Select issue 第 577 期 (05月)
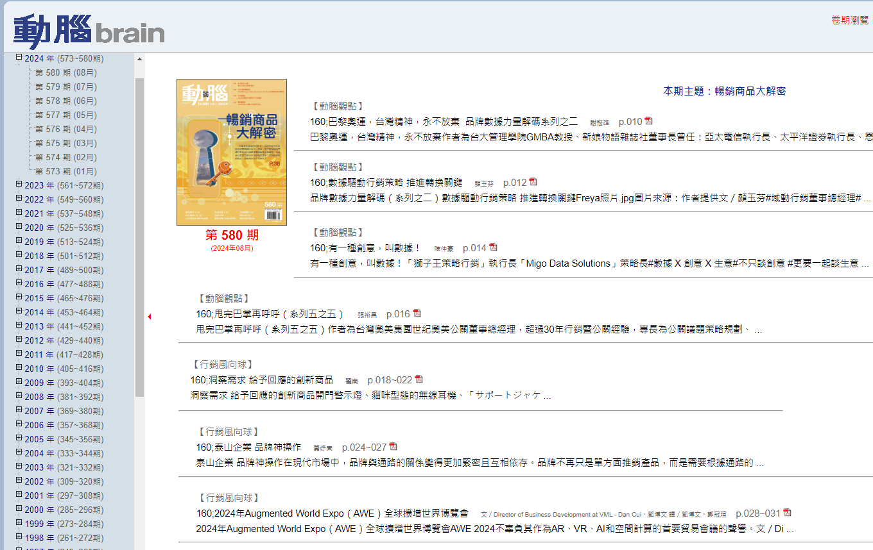 (x=66, y=115)
